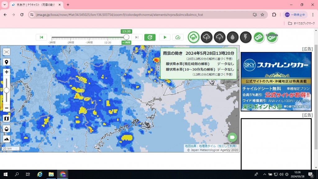The image size is (318, 179).
Task: Toggle the 10-30min linear rainband forecast
Action: click(272, 38)
